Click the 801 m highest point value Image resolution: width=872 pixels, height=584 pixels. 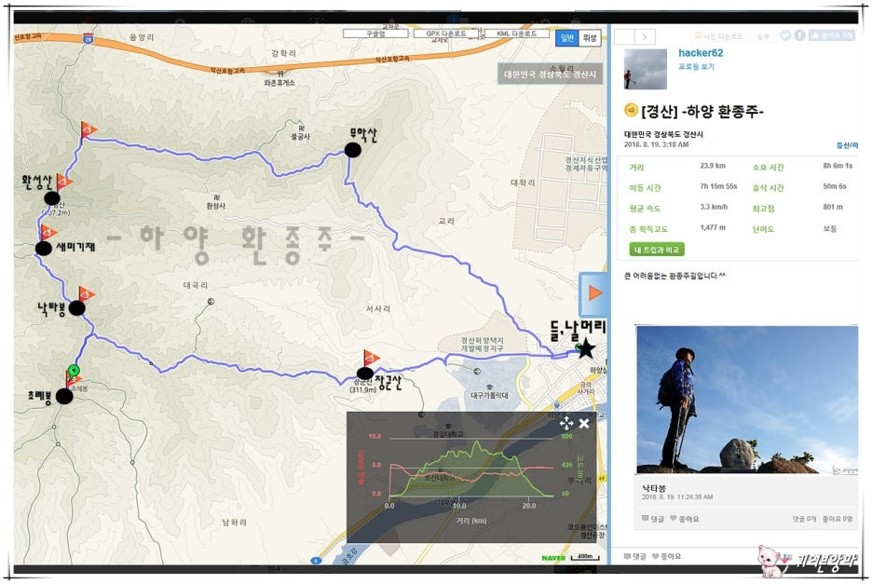pyautogui.click(x=833, y=207)
